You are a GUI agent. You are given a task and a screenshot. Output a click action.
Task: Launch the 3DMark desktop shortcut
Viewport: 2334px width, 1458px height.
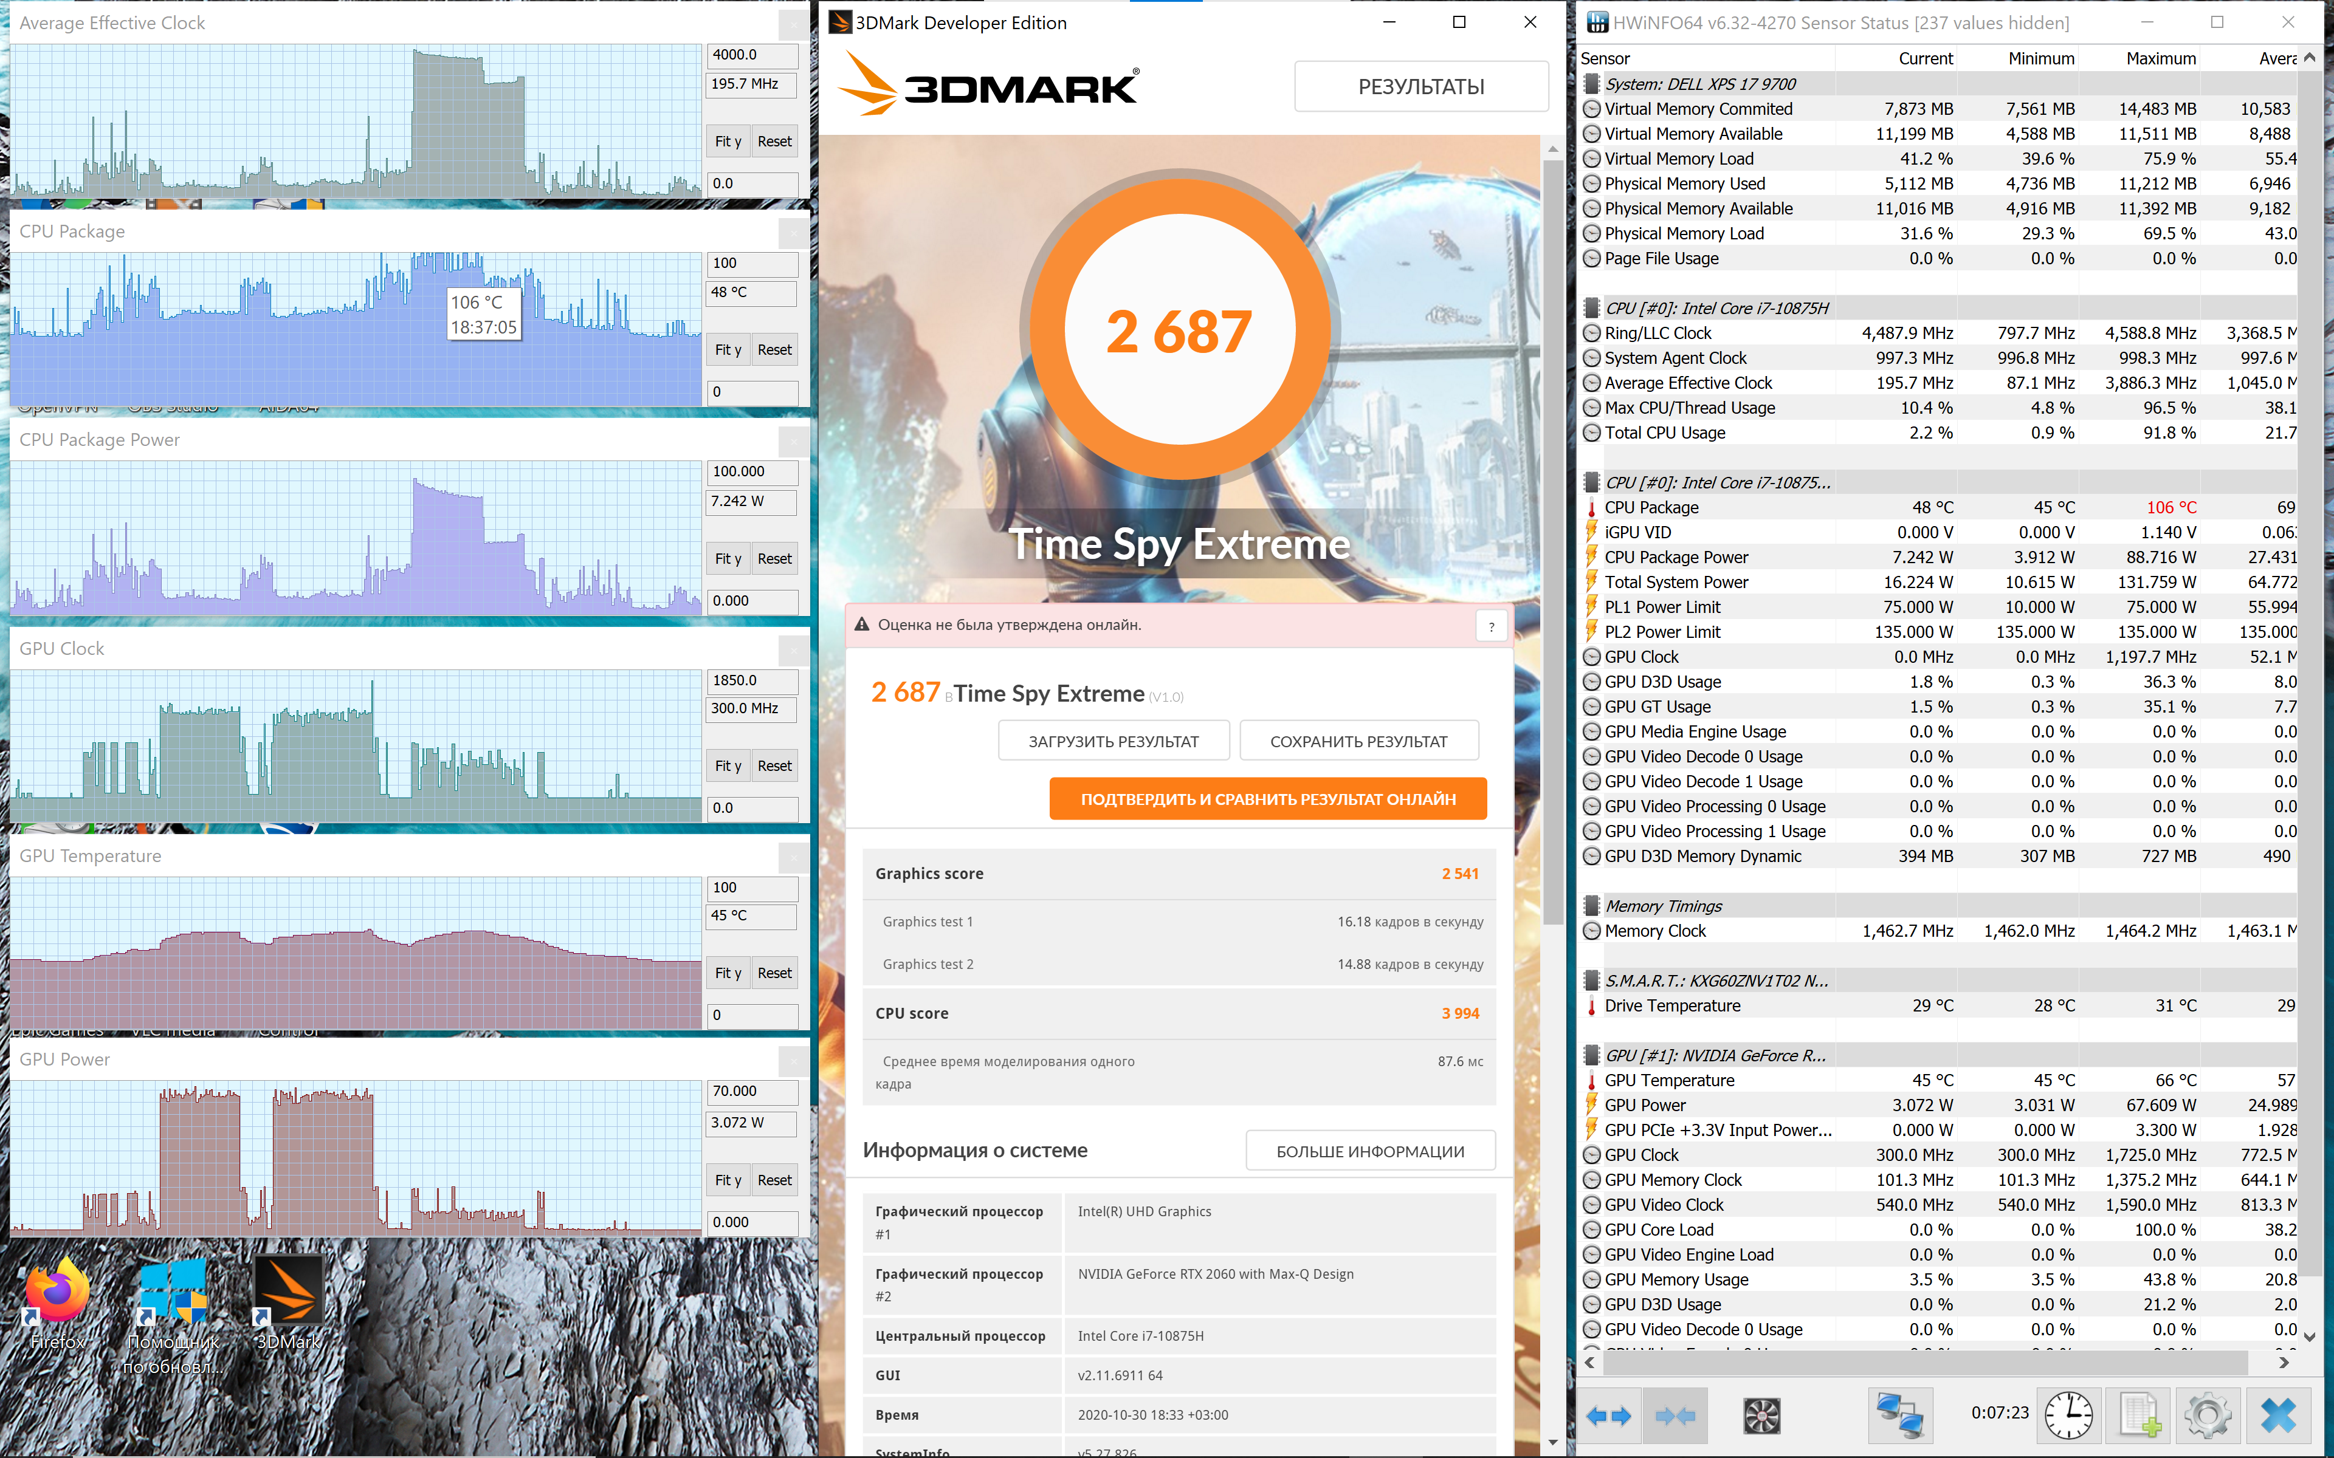click(288, 1302)
